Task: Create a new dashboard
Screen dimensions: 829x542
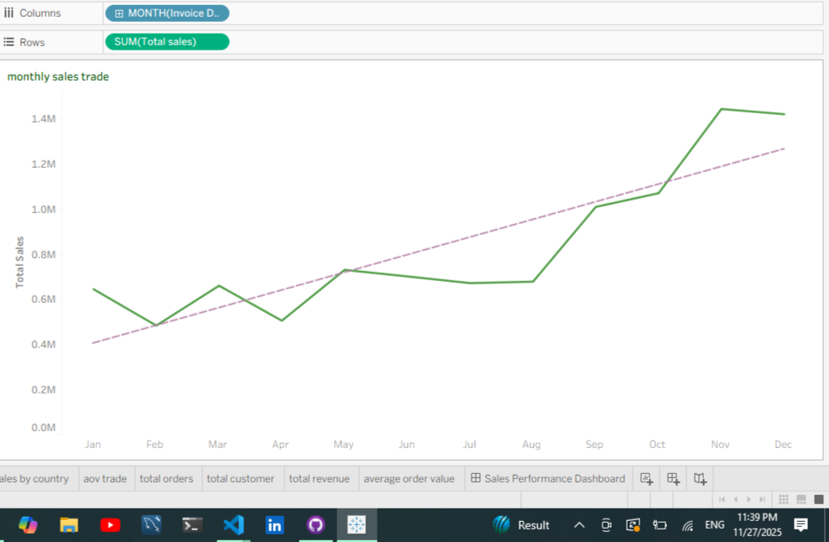Action: (x=673, y=477)
